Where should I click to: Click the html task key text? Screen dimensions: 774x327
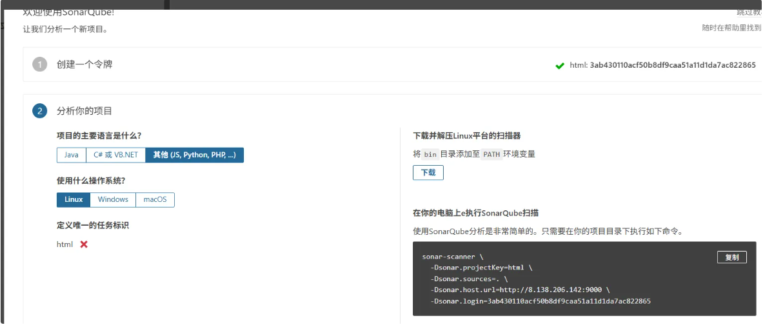click(x=64, y=244)
